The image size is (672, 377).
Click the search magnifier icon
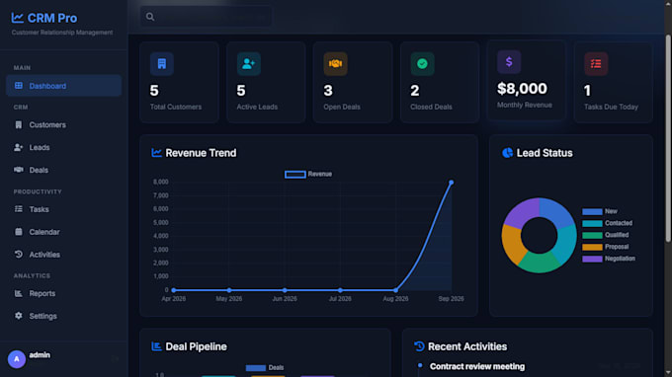coord(150,17)
